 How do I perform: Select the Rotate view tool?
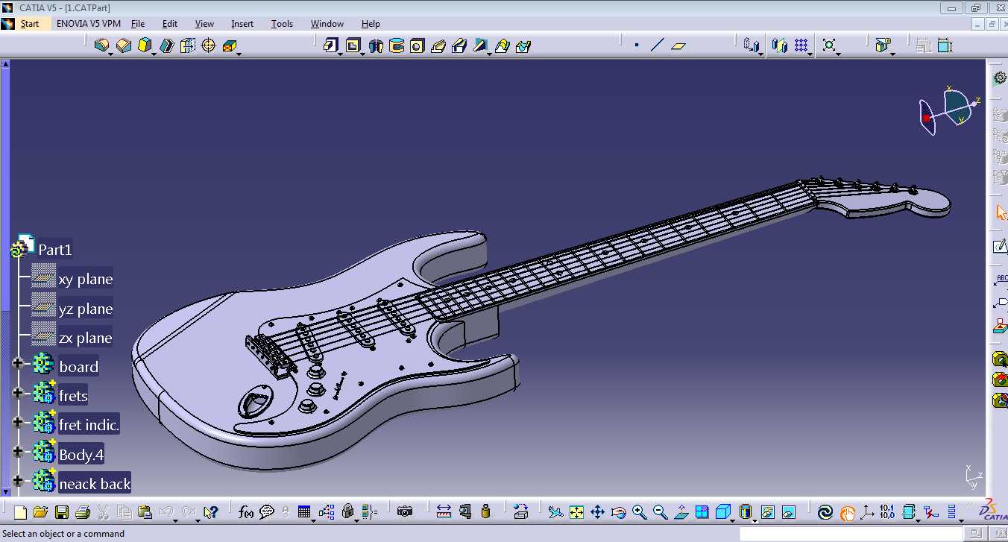pos(618,512)
